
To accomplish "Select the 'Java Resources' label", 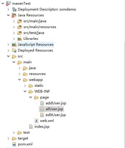I will (x=31, y=15).
